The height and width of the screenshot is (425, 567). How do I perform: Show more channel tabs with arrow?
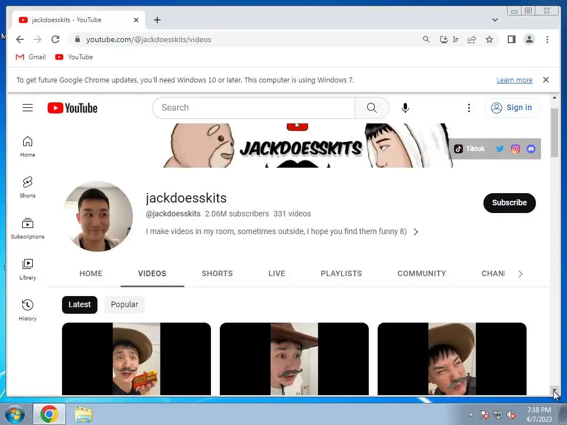click(520, 274)
